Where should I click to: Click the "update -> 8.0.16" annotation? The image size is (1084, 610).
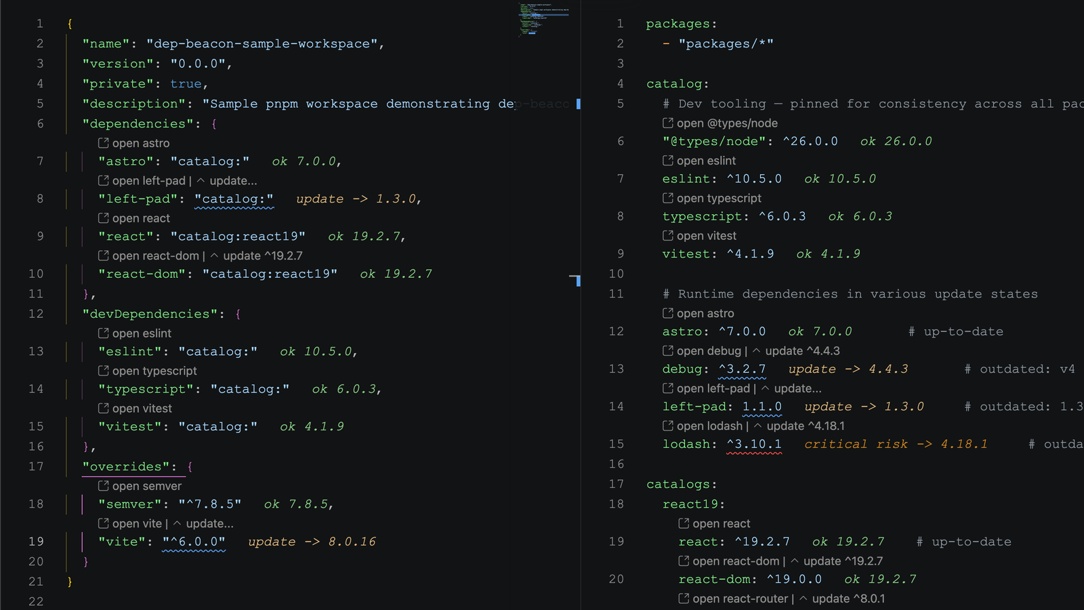[x=312, y=542]
